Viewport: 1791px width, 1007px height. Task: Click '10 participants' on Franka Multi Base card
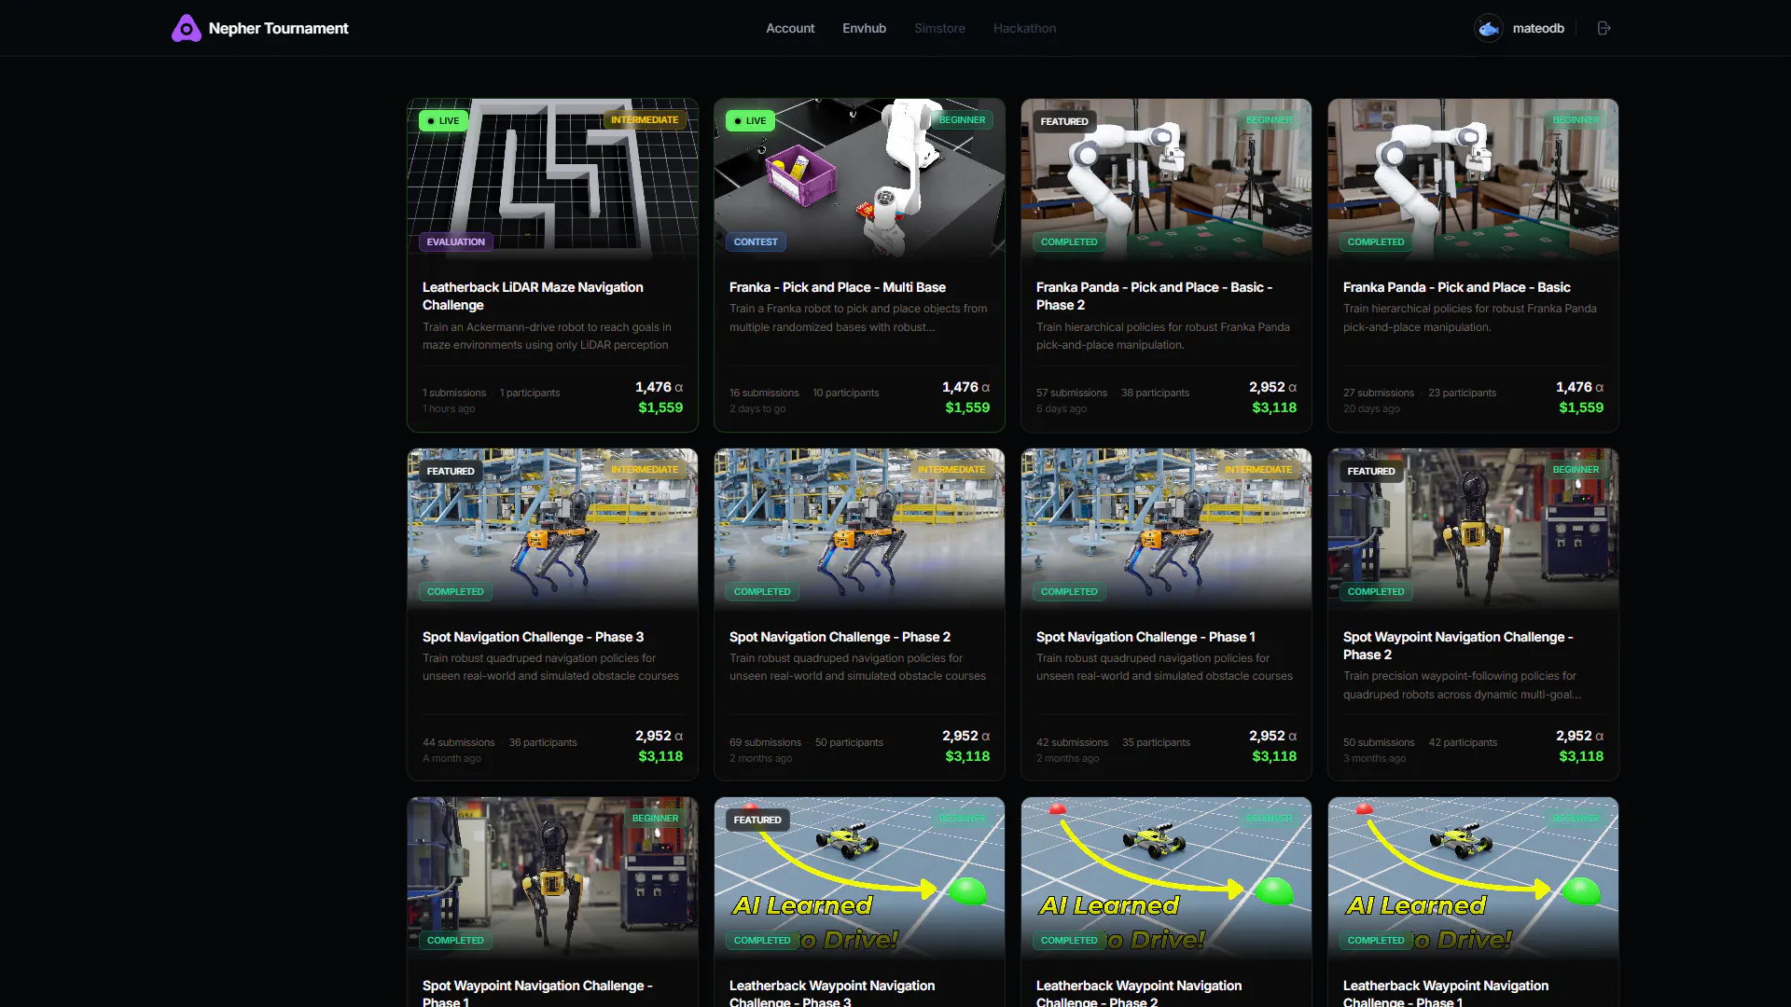tap(846, 393)
